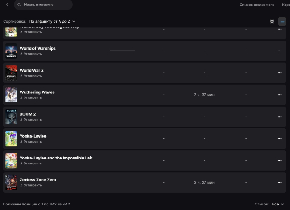Viewport: 290px width, 210px height.
Task: Open more options for Impossible Lair row
Action: [279, 160]
